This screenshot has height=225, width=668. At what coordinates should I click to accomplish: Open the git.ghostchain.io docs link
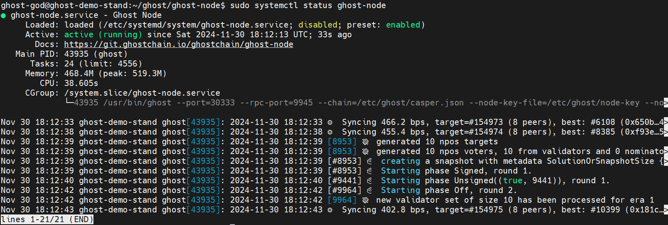point(178,45)
